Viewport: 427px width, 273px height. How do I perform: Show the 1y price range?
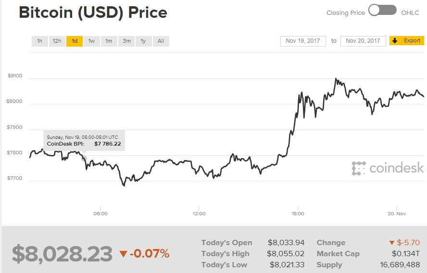point(143,41)
